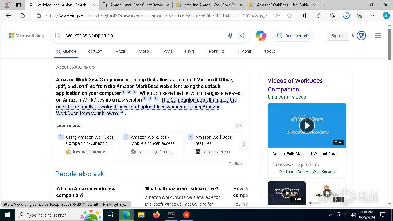Viewport: 393px width, 221px height.
Task: Open the Action Center notifications icon
Action: tap(383, 215)
